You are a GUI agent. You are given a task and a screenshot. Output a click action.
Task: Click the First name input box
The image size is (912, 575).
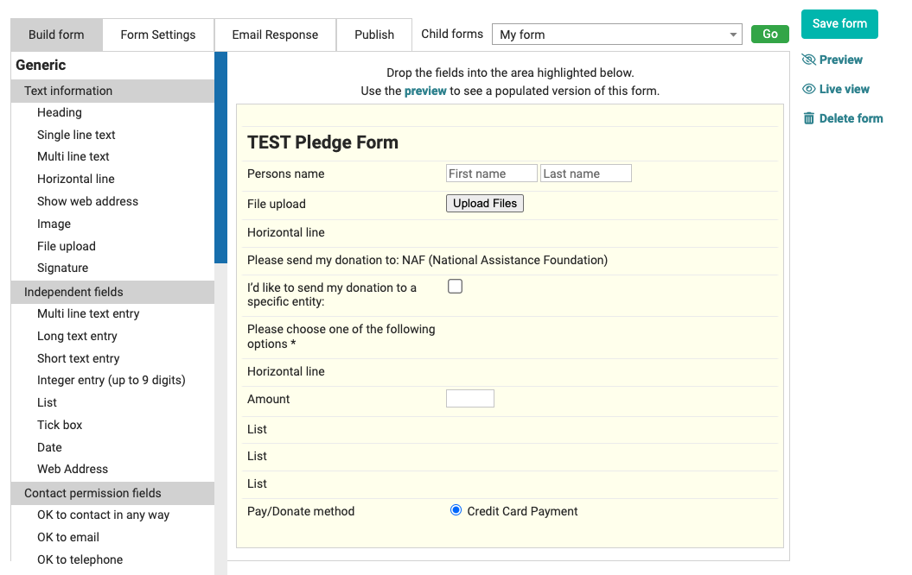click(x=491, y=173)
